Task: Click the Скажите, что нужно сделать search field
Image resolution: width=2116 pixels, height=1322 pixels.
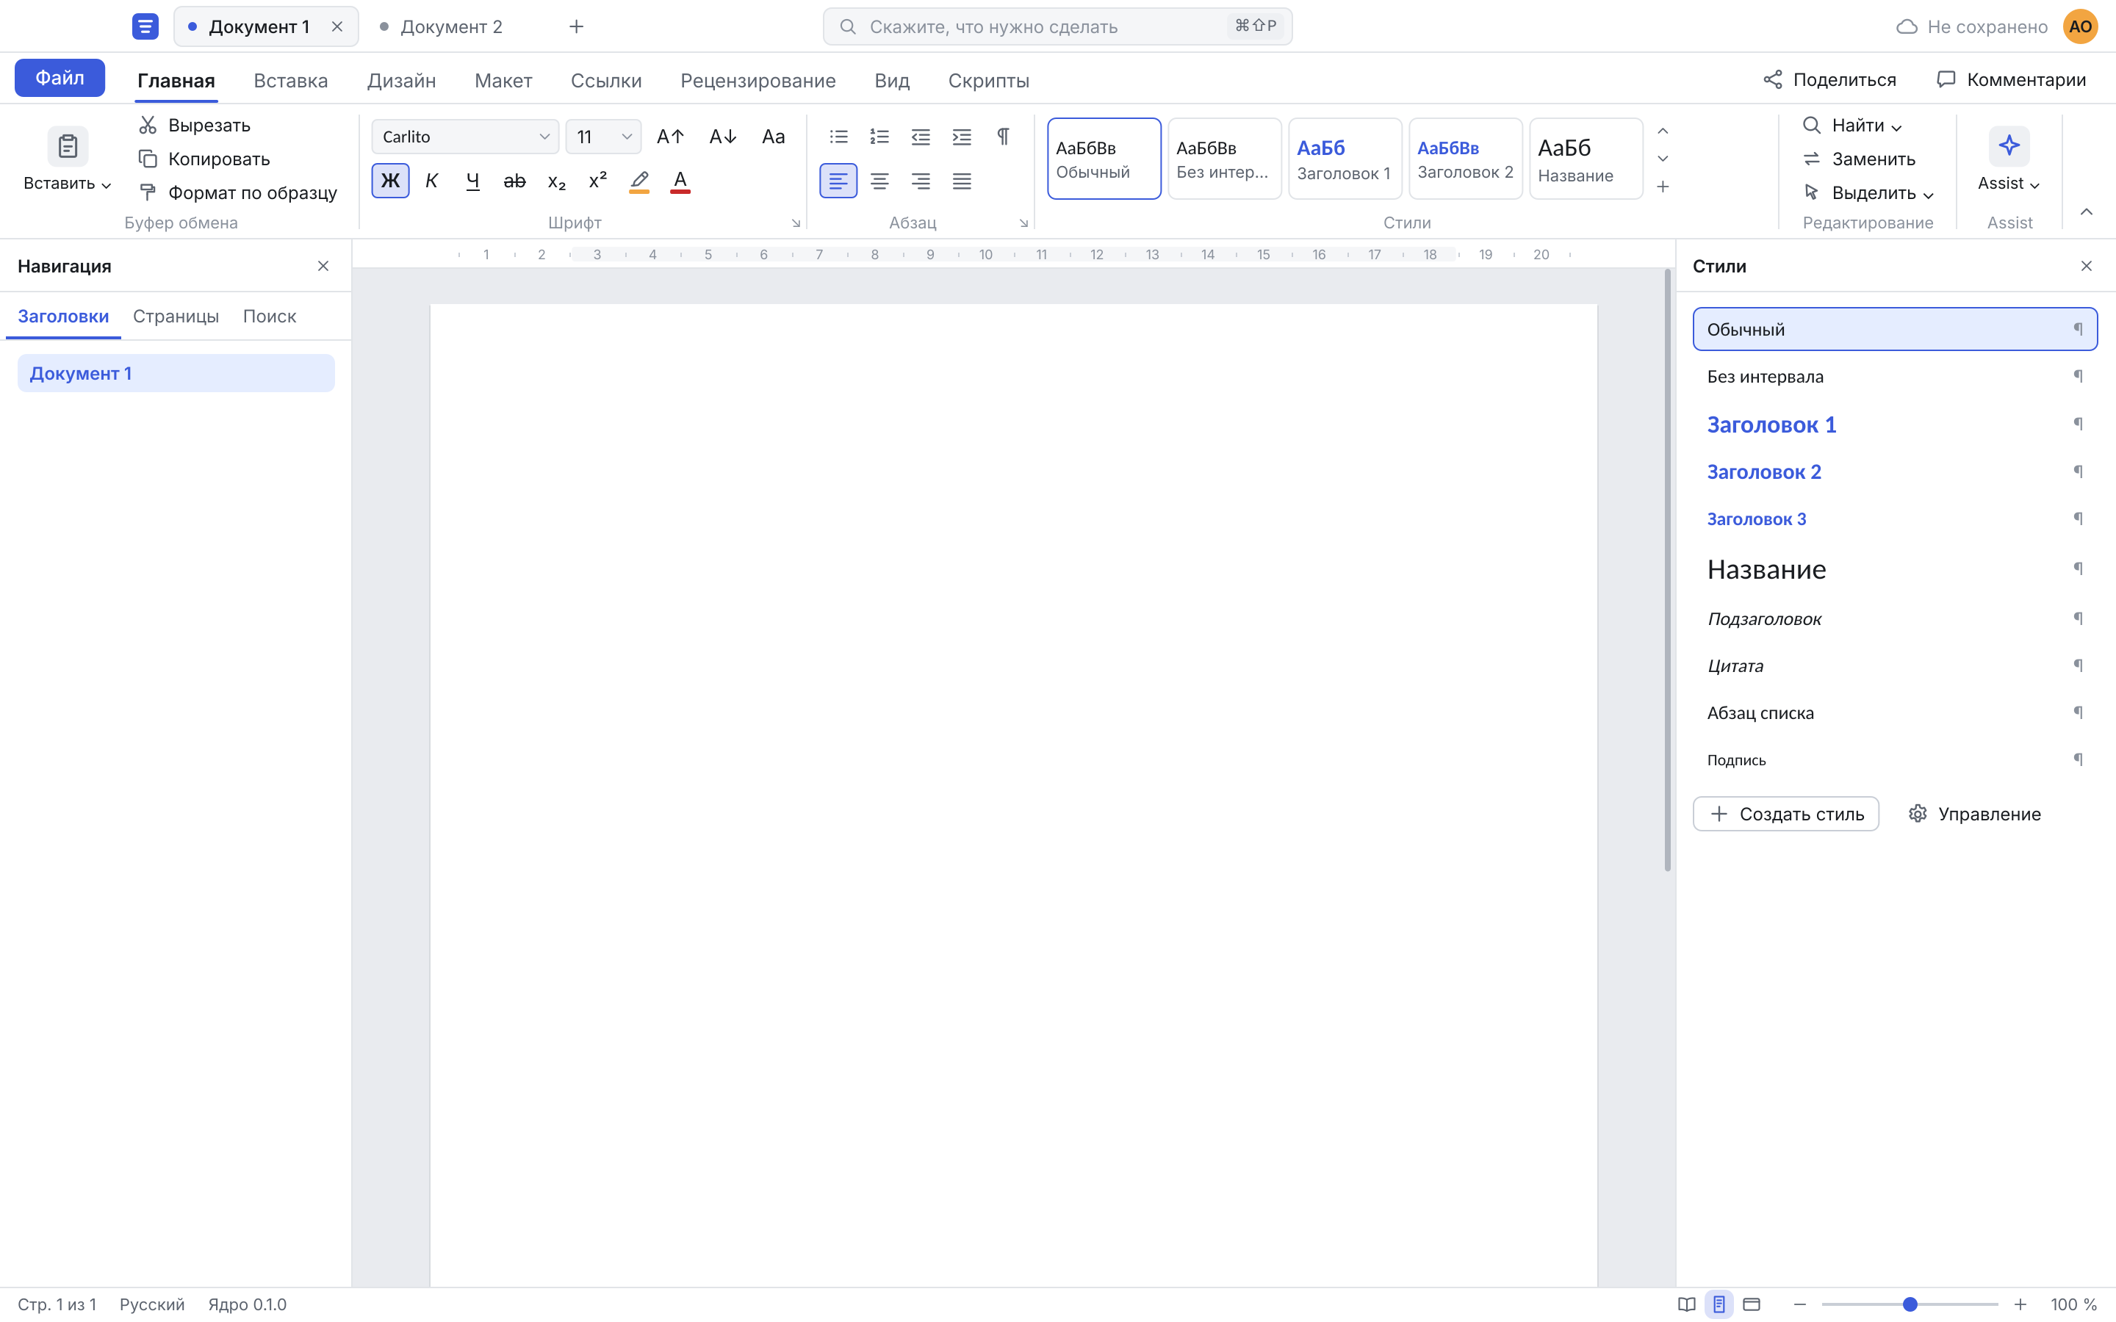Action: pos(1057,26)
